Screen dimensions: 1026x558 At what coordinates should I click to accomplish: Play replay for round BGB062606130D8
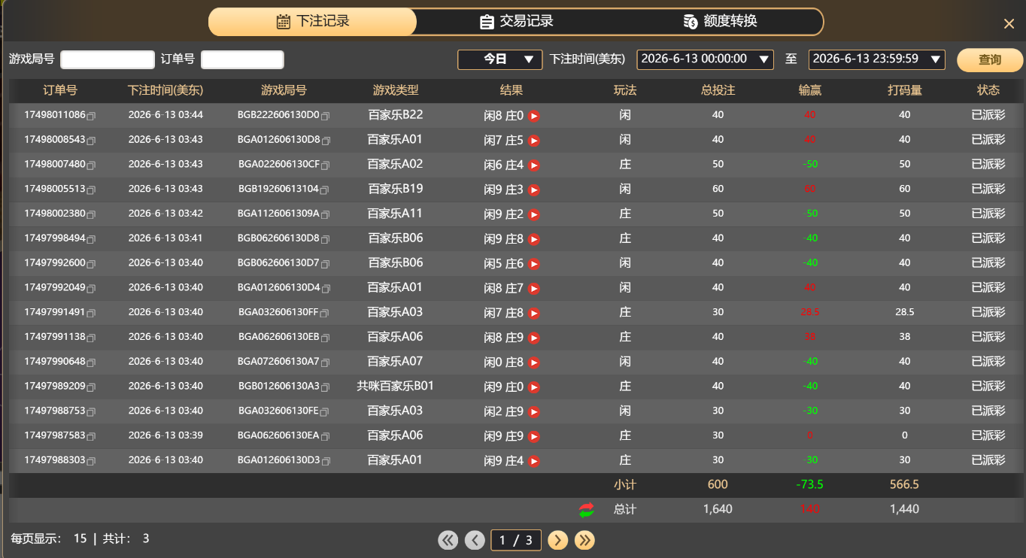click(534, 239)
